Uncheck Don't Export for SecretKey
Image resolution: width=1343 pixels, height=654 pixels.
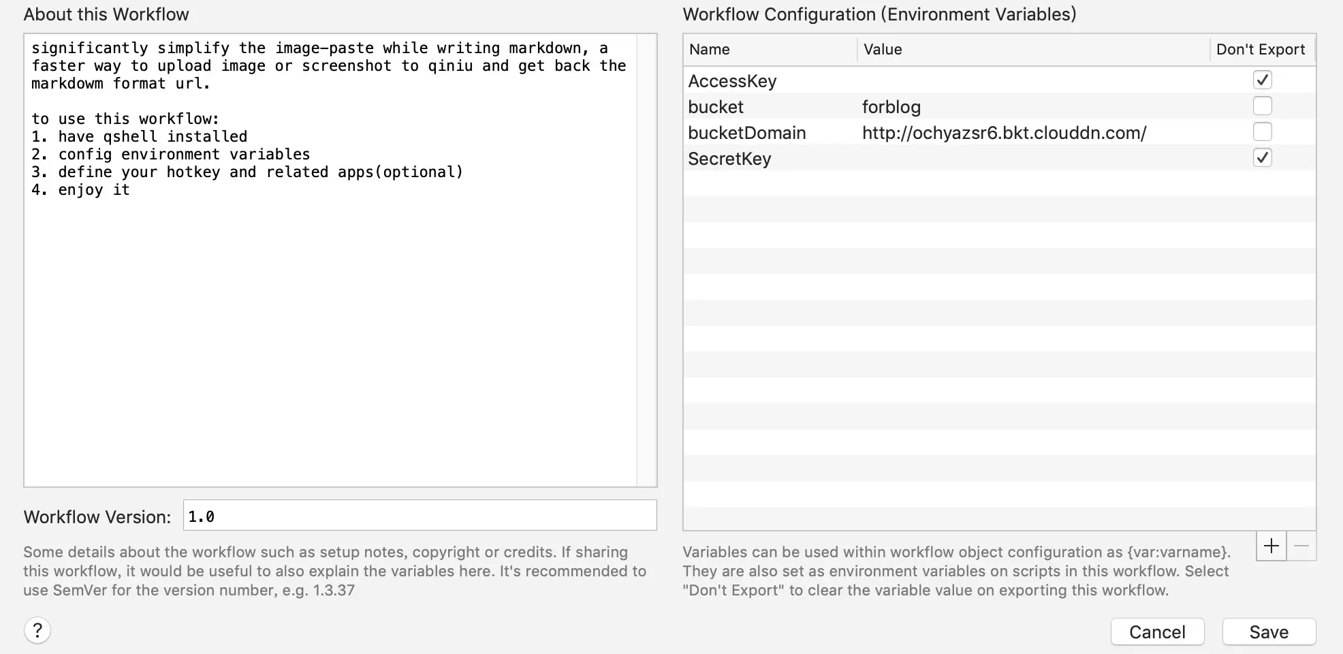1262,158
